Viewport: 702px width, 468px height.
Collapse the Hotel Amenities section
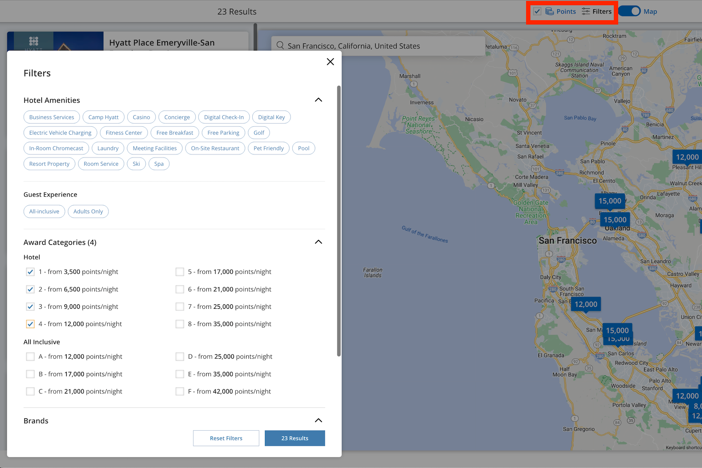pyautogui.click(x=318, y=100)
